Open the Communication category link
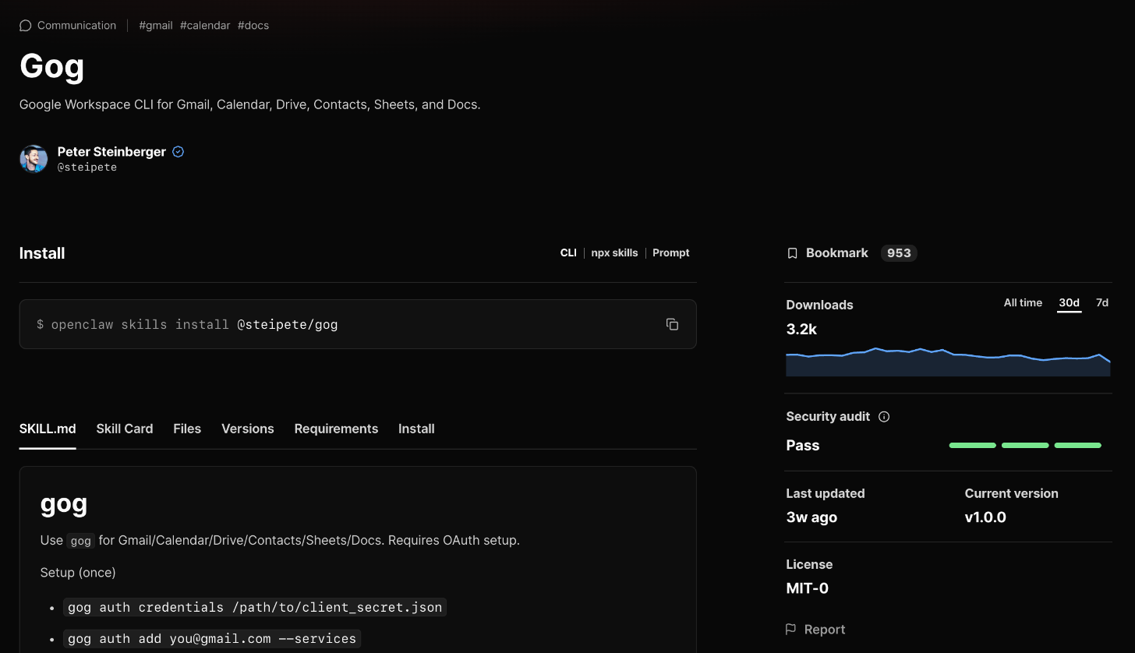The height and width of the screenshot is (653, 1135). (76, 26)
